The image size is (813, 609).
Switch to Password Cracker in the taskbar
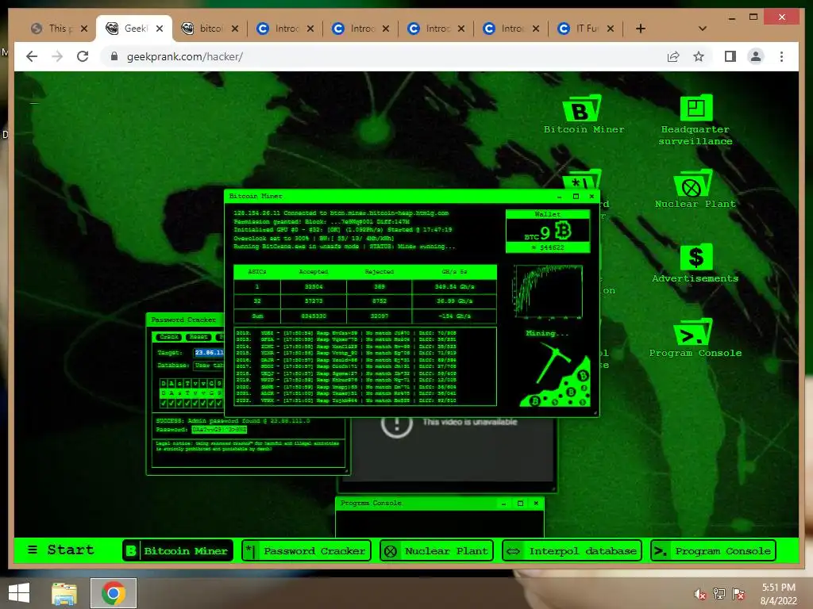pos(306,550)
